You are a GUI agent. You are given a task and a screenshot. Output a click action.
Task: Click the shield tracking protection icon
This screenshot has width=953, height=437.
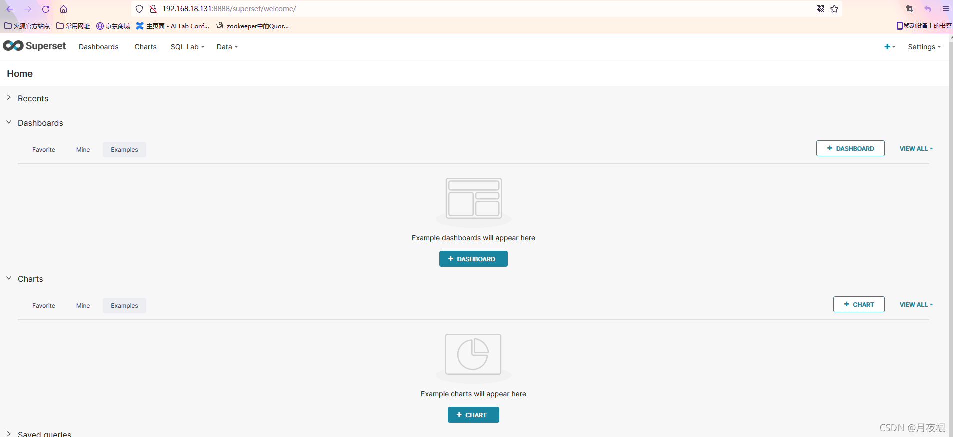[139, 9]
